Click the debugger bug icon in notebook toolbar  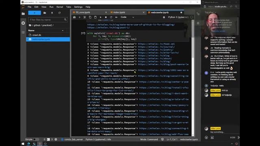pos(164,17)
